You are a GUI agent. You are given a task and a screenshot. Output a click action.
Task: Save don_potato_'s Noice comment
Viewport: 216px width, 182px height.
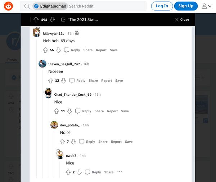[x=129, y=142]
